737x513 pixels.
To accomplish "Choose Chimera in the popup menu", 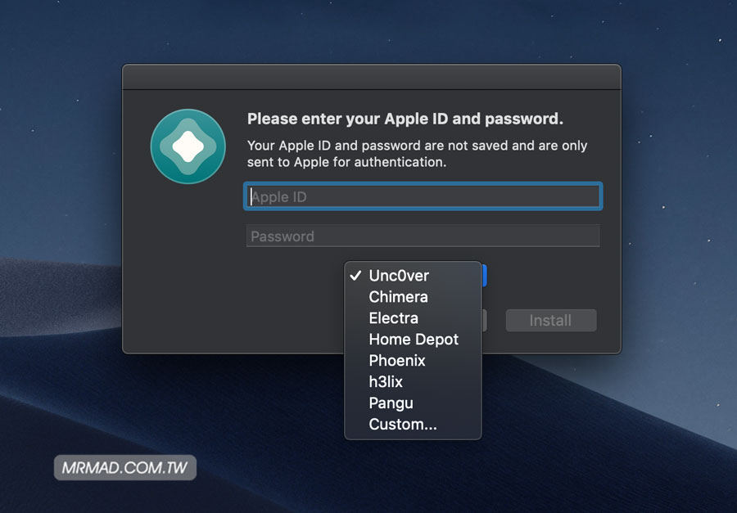I will (x=398, y=297).
